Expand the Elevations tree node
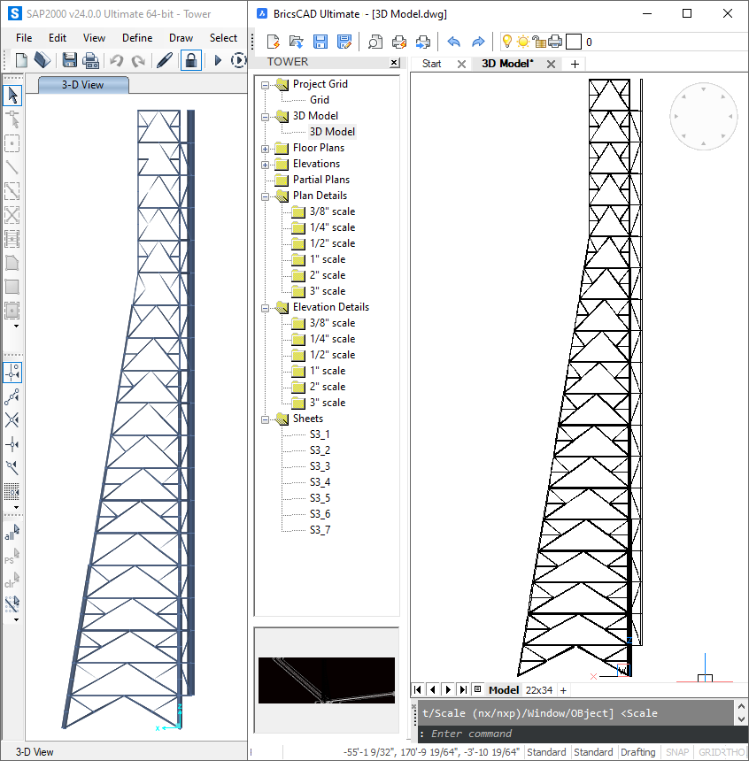 coord(265,165)
